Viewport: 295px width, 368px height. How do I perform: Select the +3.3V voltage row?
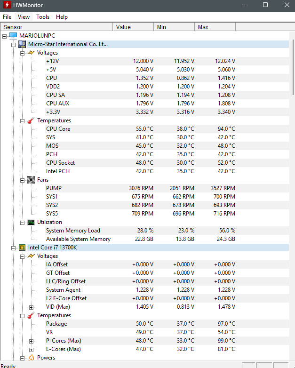(x=167, y=112)
